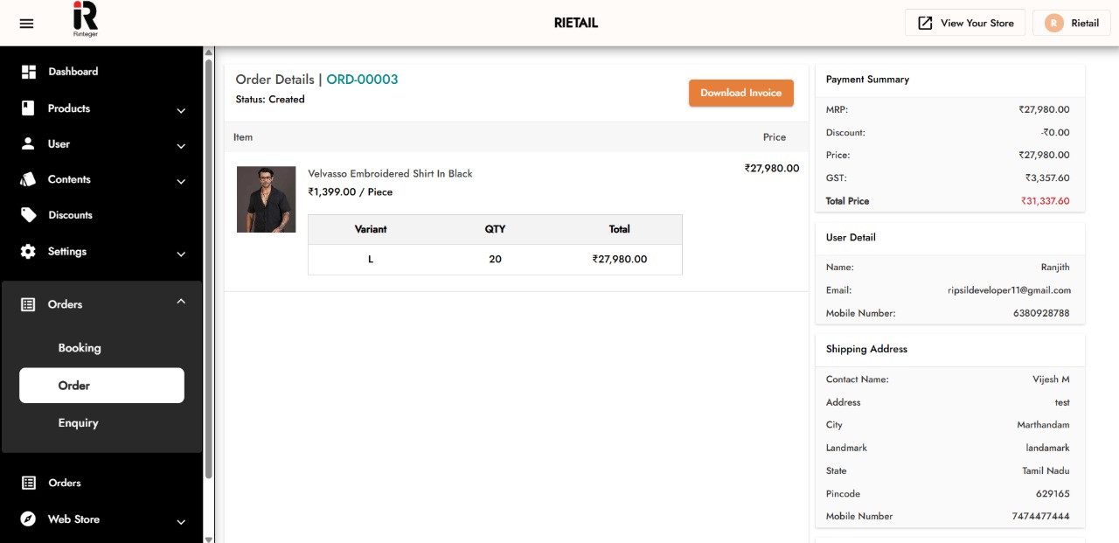
Task: Click the variant row total "₹27,980.00"
Action: (x=620, y=260)
